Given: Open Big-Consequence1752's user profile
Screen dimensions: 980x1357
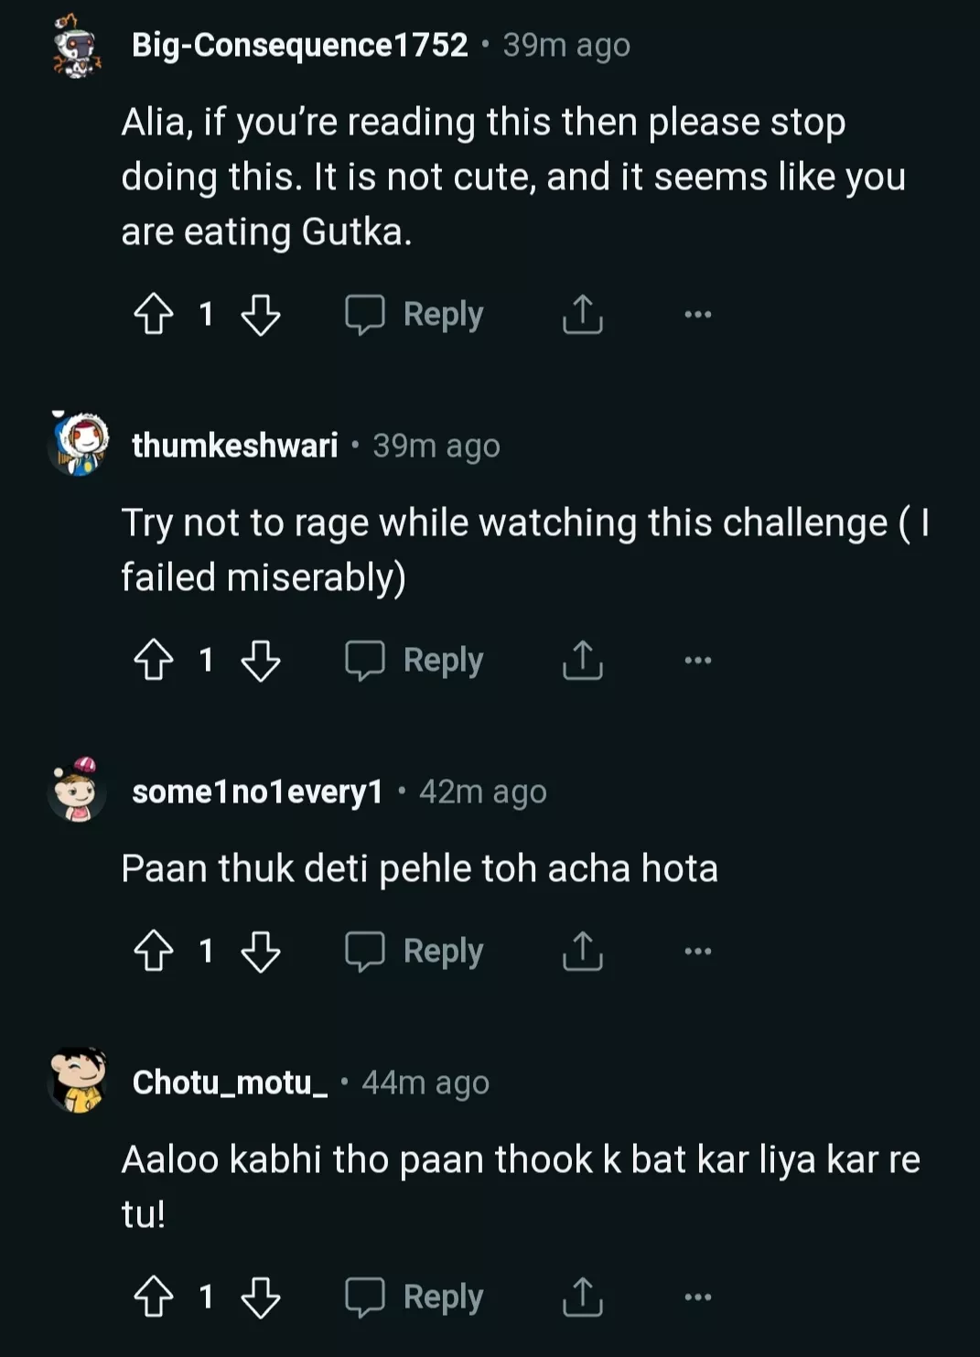Looking at the screenshot, I should [299, 45].
